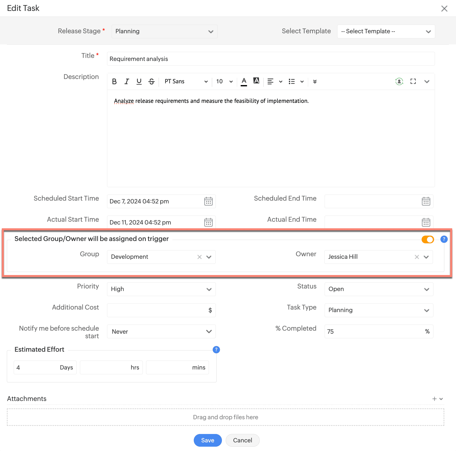
Task: Toggle bold formatting in description editor
Action: point(114,82)
